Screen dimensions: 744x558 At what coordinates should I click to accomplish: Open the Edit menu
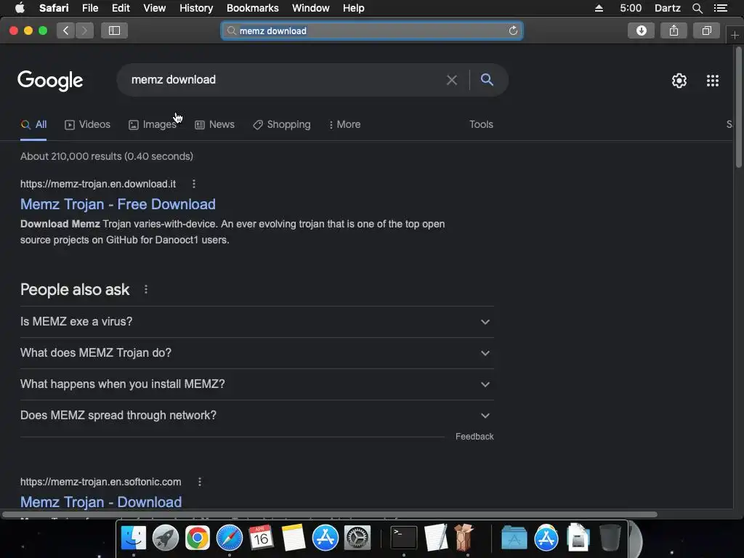(121, 8)
